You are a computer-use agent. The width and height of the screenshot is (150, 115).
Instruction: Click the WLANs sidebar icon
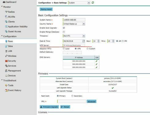[x=6, y=17]
